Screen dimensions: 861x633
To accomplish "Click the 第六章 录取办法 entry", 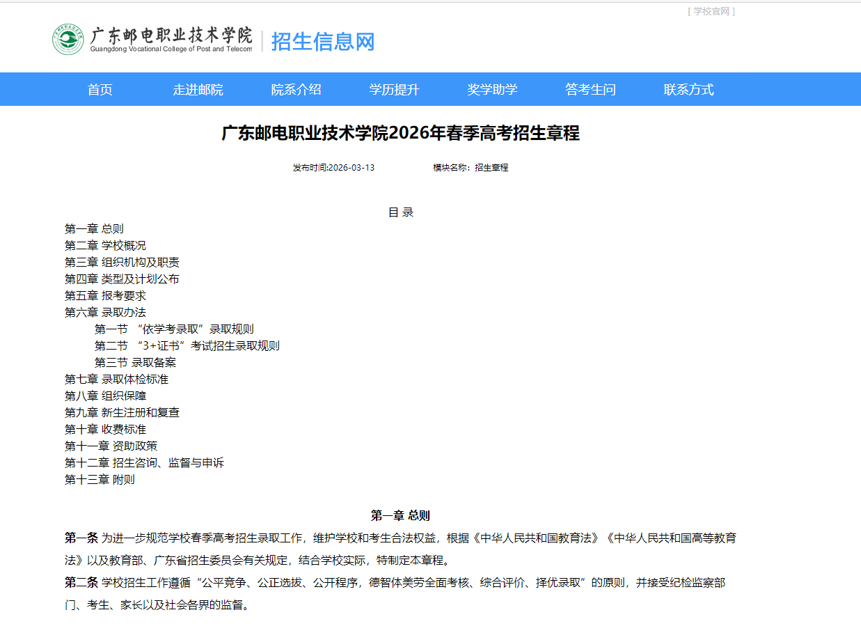I will [106, 312].
